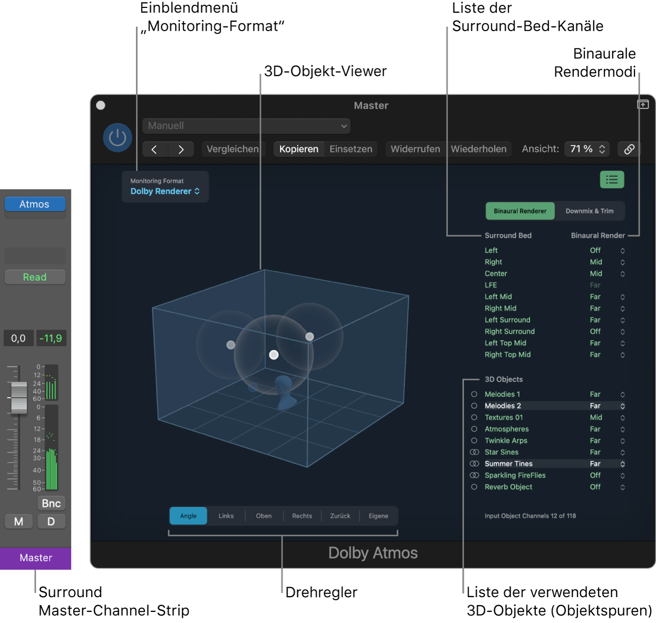
Task: Click the Star Sines stereo object icon
Action: coord(474,452)
